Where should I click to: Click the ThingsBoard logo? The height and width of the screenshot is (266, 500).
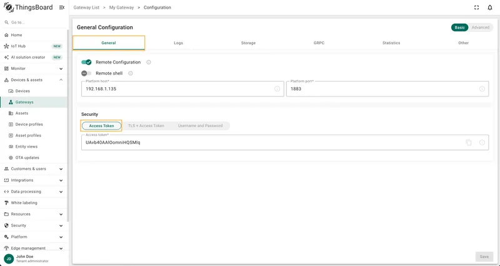[28, 7]
